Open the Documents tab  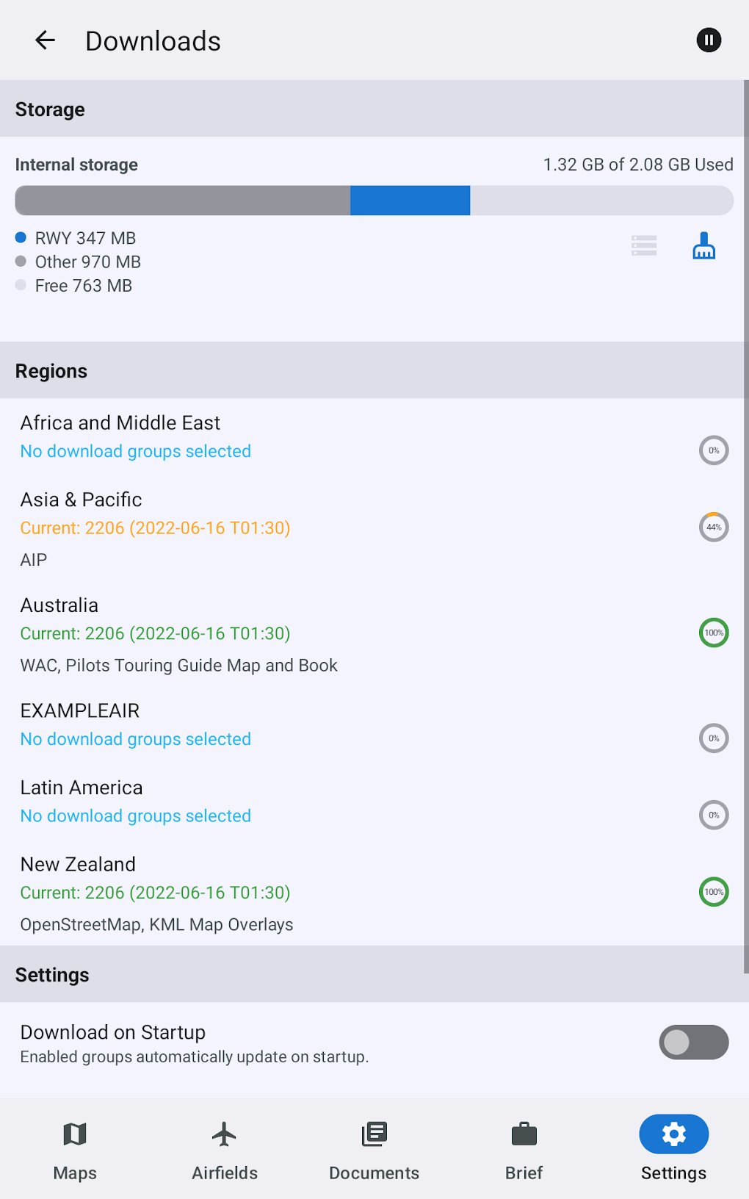(x=374, y=1148)
